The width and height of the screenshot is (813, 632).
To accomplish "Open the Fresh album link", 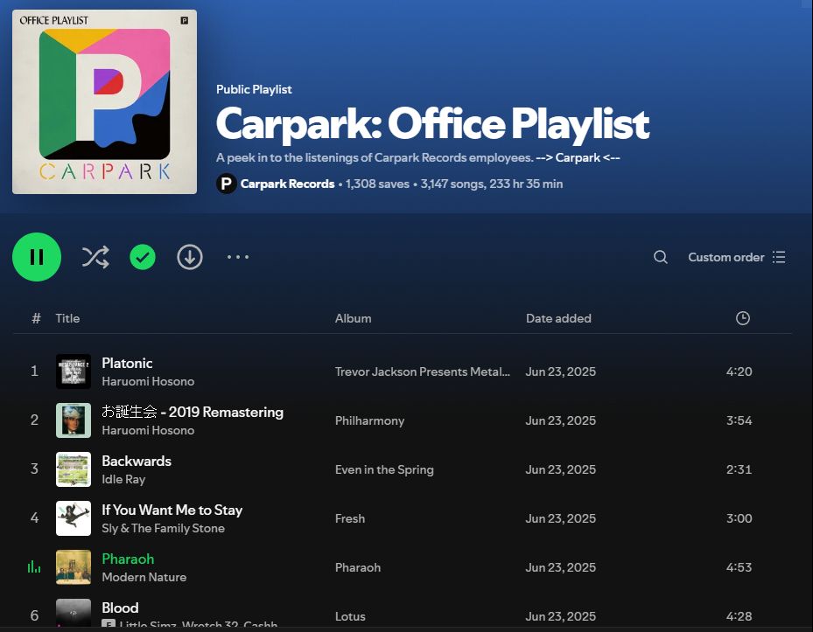I will (x=350, y=518).
